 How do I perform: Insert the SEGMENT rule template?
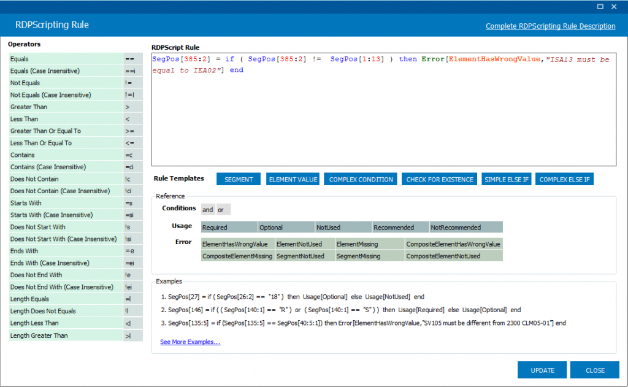pos(238,178)
